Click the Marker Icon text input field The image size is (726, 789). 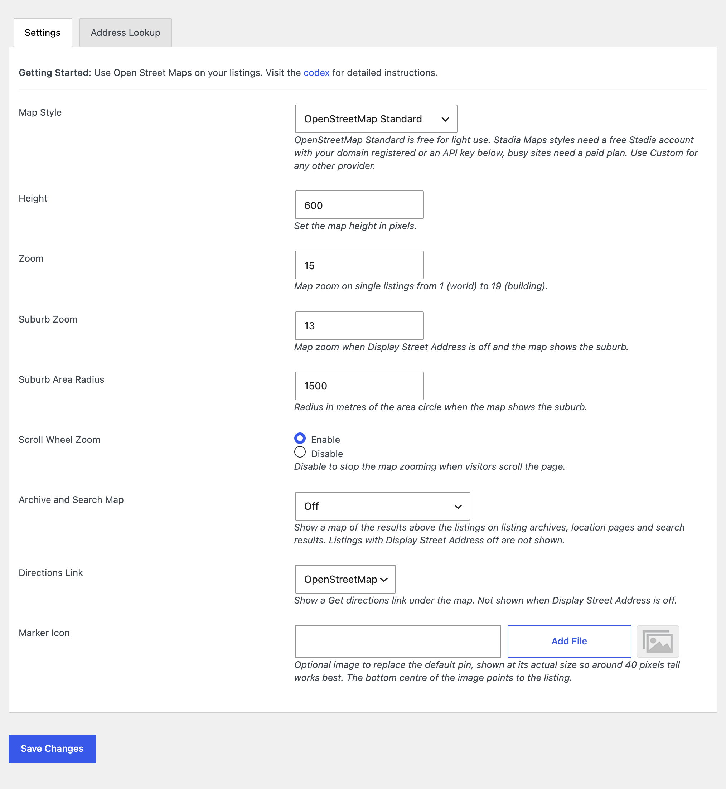(x=398, y=641)
